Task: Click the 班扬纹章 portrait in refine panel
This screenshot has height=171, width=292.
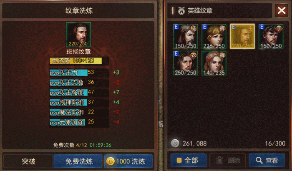Action: pyautogui.click(x=78, y=35)
